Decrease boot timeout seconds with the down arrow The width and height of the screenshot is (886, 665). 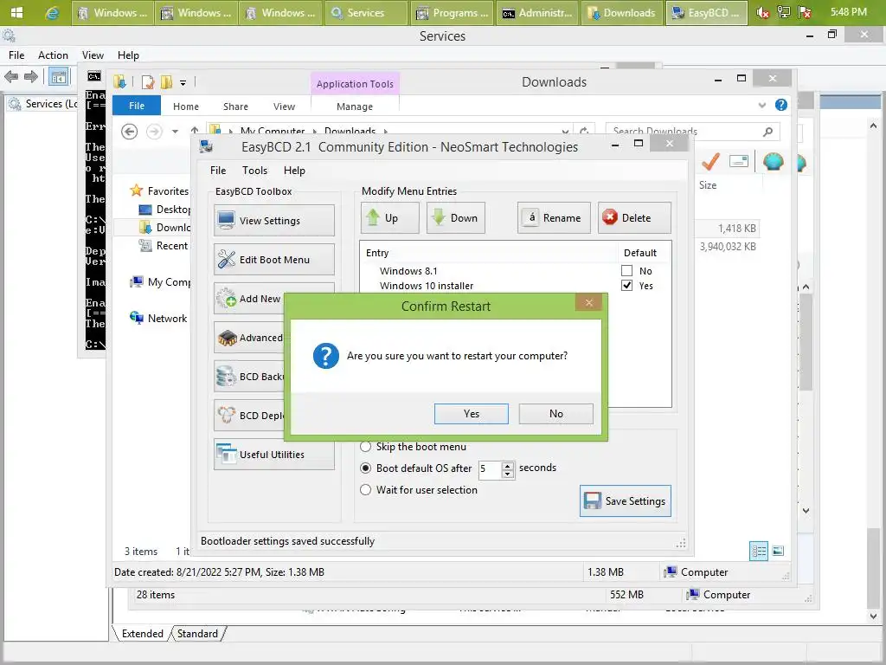(x=507, y=474)
